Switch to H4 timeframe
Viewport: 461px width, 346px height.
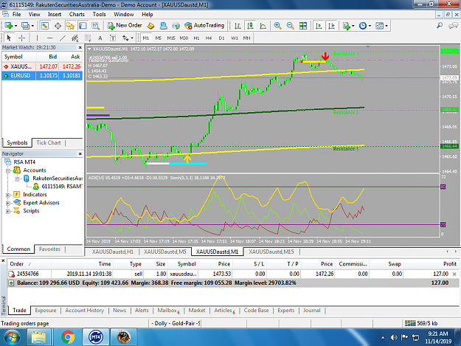tap(209, 38)
